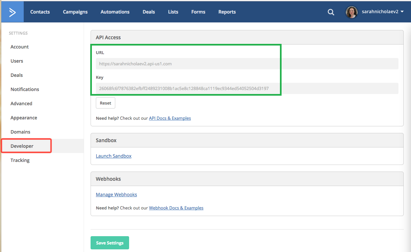
Task: Go to the Reports section
Action: tap(227, 12)
